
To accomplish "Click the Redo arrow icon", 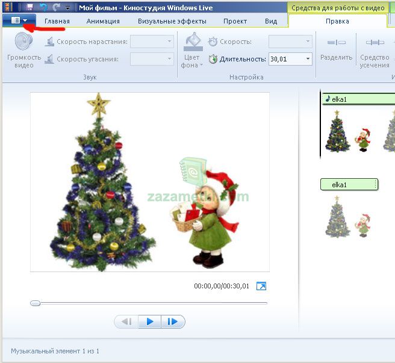I will [x=56, y=7].
